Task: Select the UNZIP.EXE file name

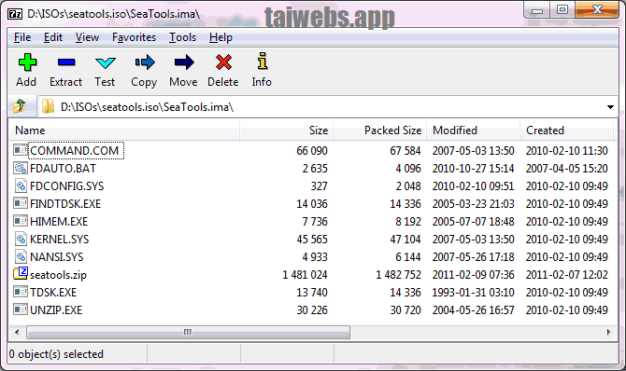Action: pos(56,310)
